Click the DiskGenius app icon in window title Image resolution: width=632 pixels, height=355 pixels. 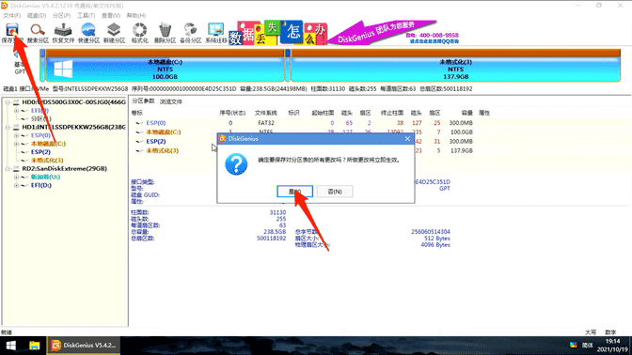point(5,6)
